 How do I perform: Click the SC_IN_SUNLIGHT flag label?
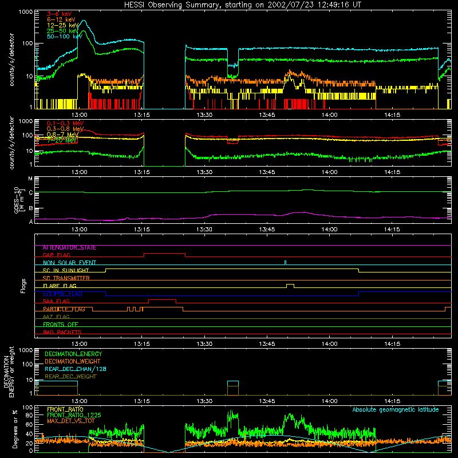click(x=66, y=270)
